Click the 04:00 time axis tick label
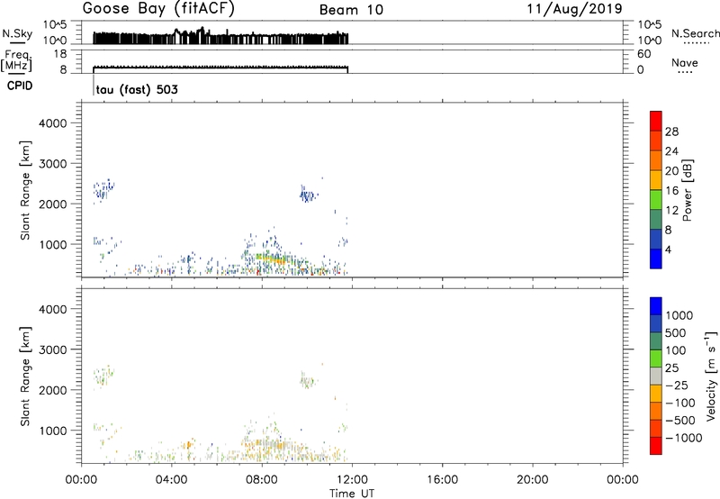This screenshot has height=499, width=720. pos(171,479)
